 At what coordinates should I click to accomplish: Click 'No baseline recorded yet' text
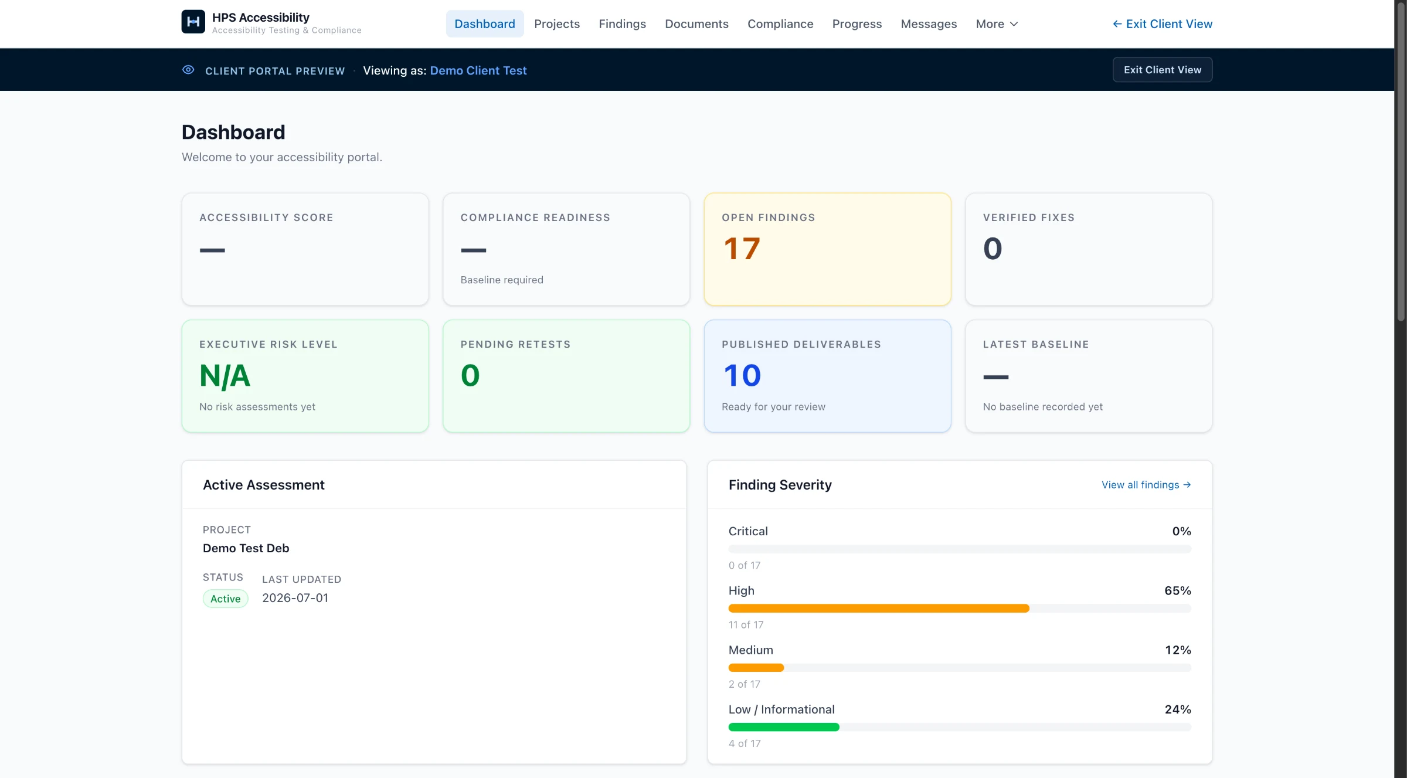pyautogui.click(x=1043, y=406)
